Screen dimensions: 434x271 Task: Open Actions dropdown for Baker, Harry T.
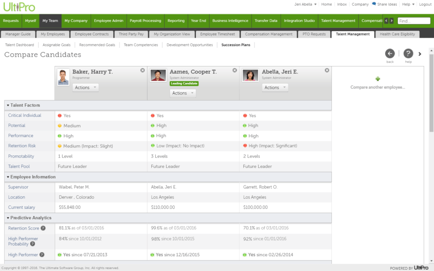85,87
